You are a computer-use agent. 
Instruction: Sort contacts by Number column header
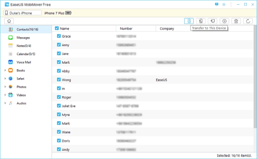pyautogui.click(x=126, y=28)
